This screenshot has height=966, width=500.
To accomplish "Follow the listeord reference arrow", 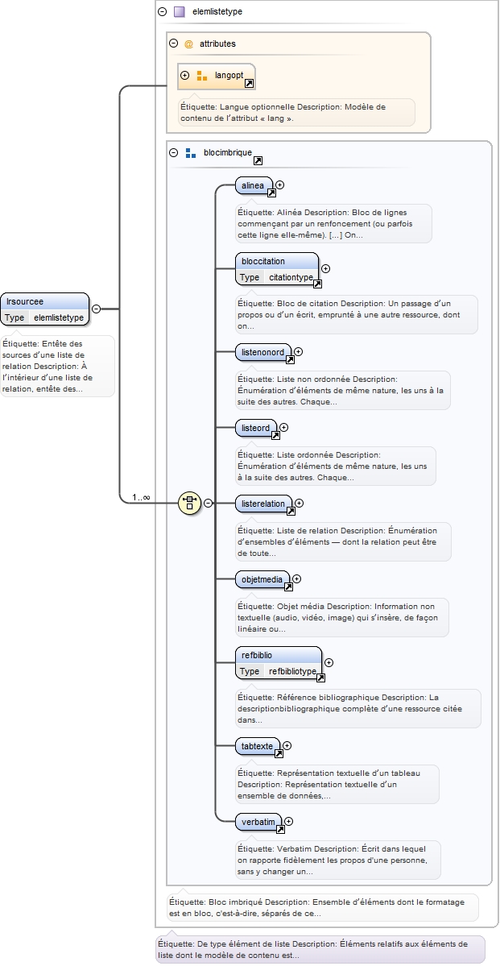I will (x=275, y=436).
